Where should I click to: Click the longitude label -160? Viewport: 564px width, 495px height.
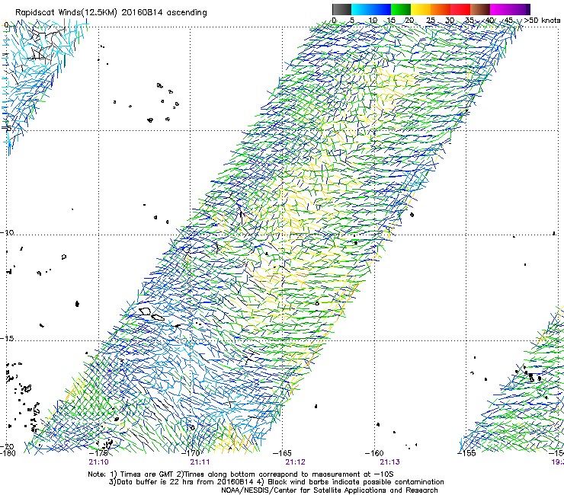pyautogui.click(x=374, y=453)
